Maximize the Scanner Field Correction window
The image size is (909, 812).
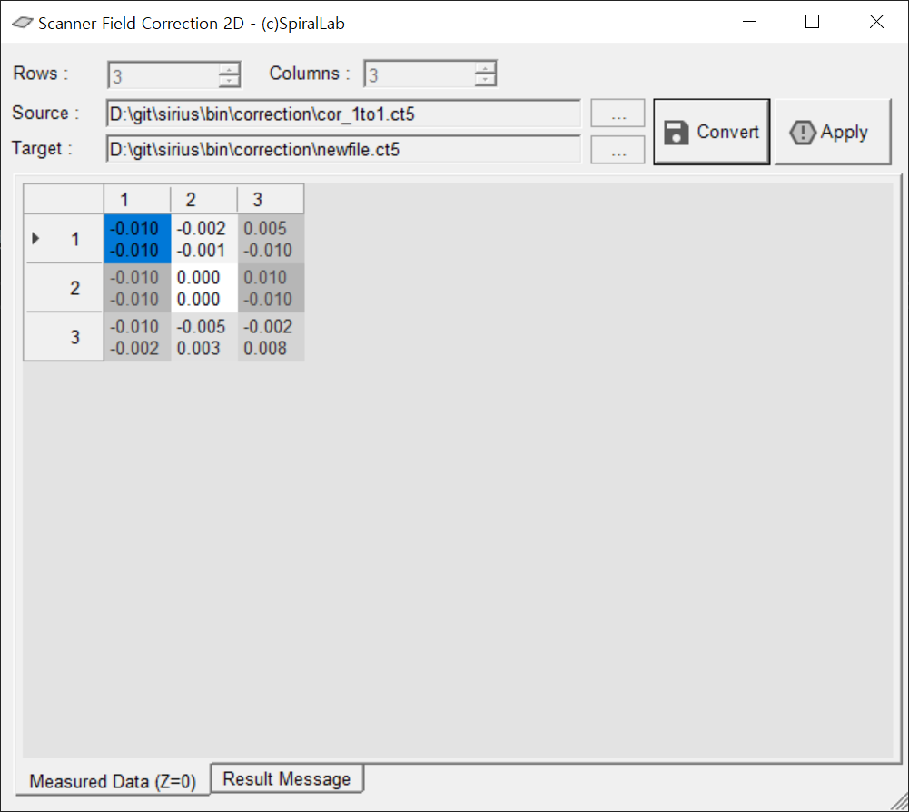click(812, 22)
